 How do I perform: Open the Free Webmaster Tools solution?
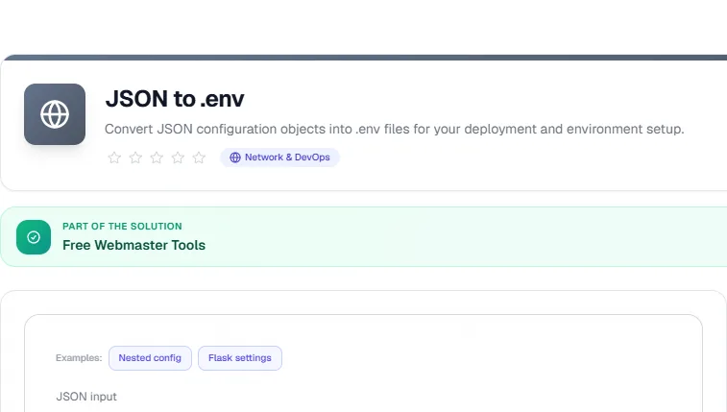134,245
